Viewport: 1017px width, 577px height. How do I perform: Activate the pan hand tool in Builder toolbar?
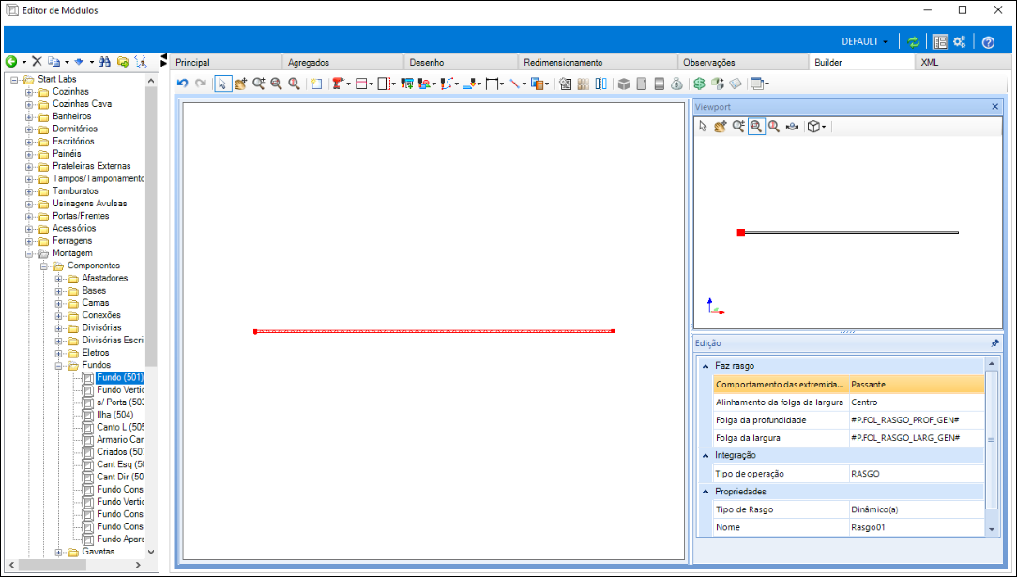pyautogui.click(x=240, y=84)
